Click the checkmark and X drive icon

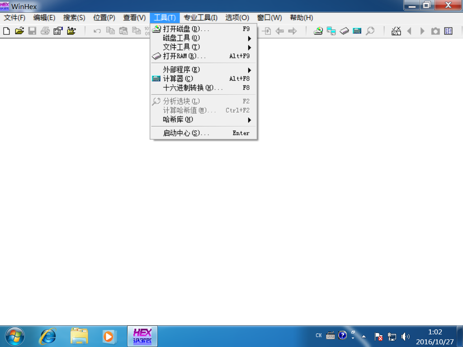(x=396, y=31)
